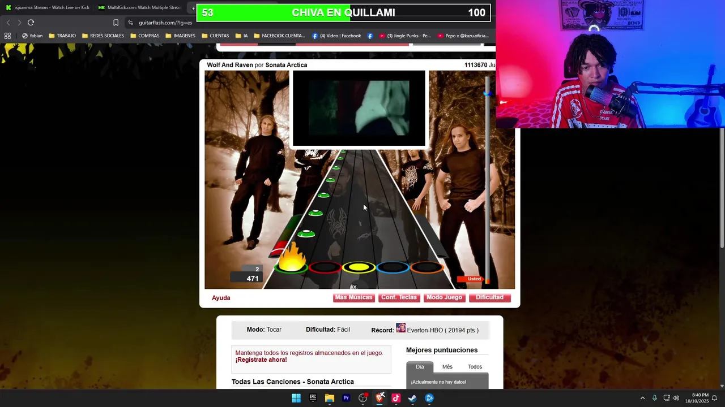Click the Dificultad button
The width and height of the screenshot is (725, 407).
coord(489,297)
